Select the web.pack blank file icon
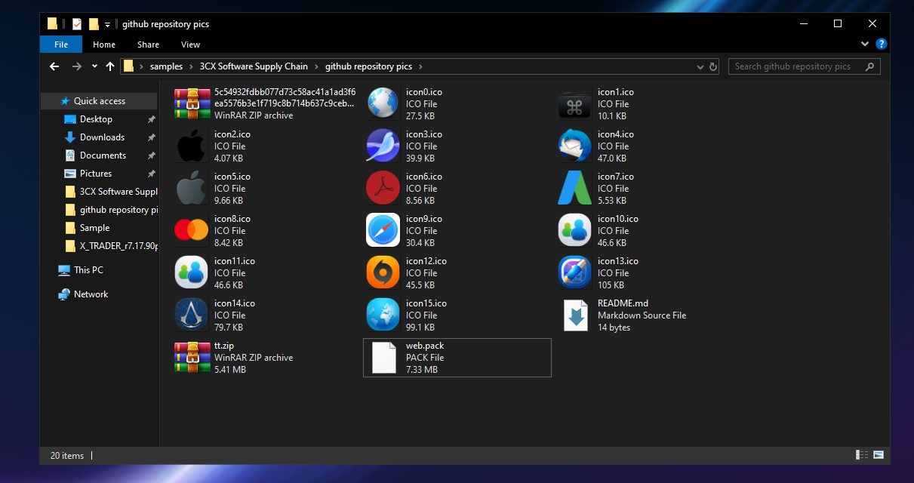The width and height of the screenshot is (914, 483). coord(383,358)
